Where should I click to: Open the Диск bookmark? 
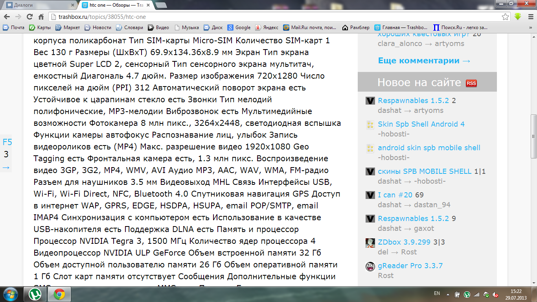pyautogui.click(x=213, y=28)
